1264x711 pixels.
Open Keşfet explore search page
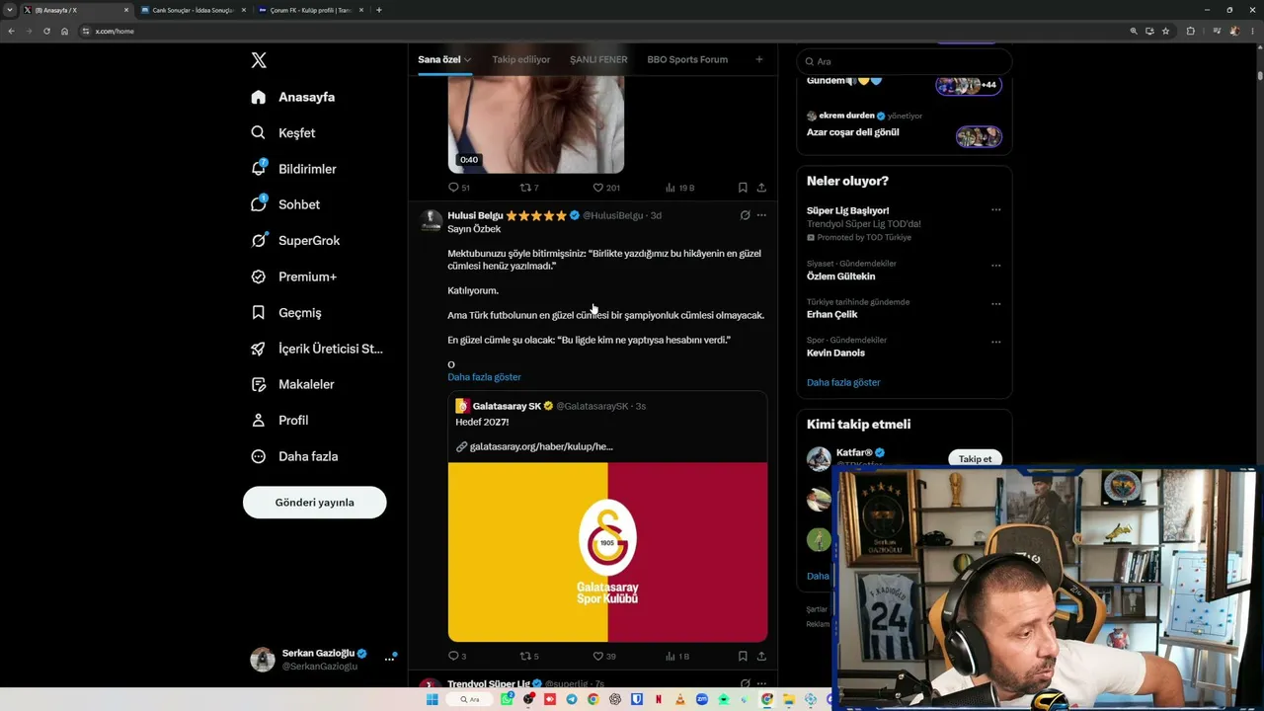[283, 132]
